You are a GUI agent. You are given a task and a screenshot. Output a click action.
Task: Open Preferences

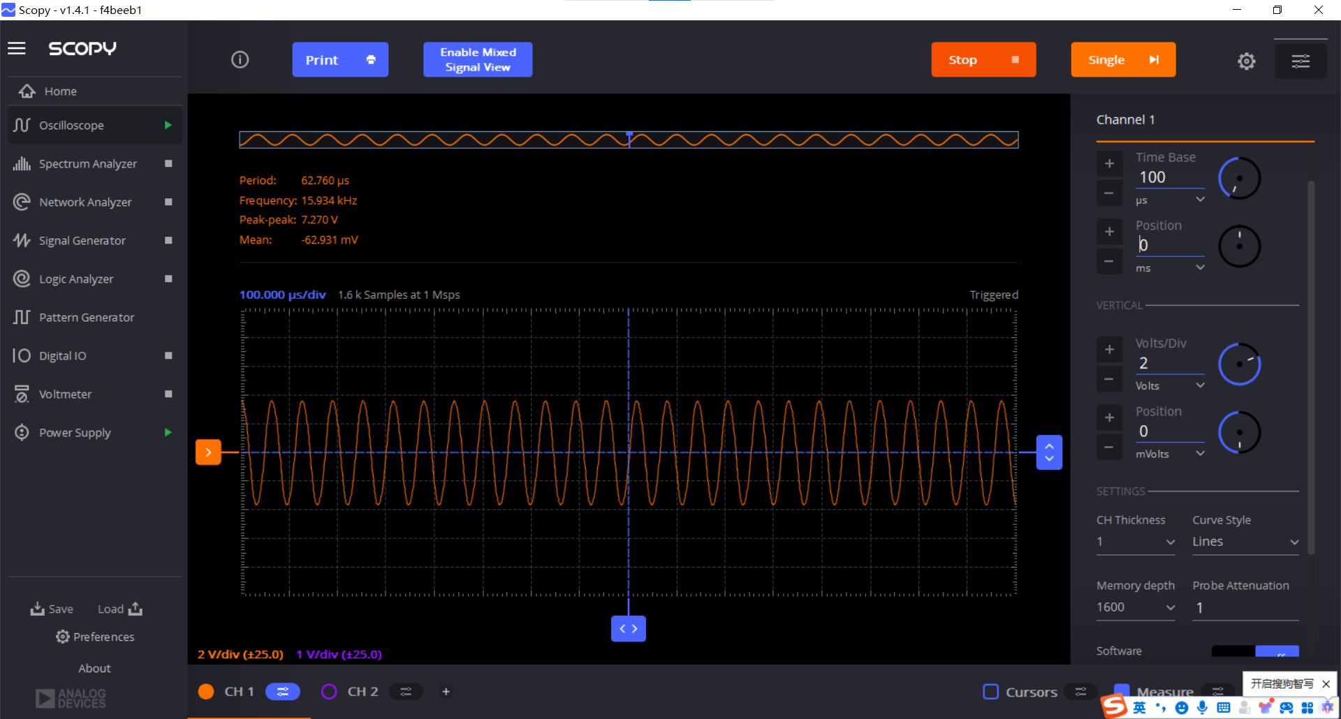coord(95,637)
